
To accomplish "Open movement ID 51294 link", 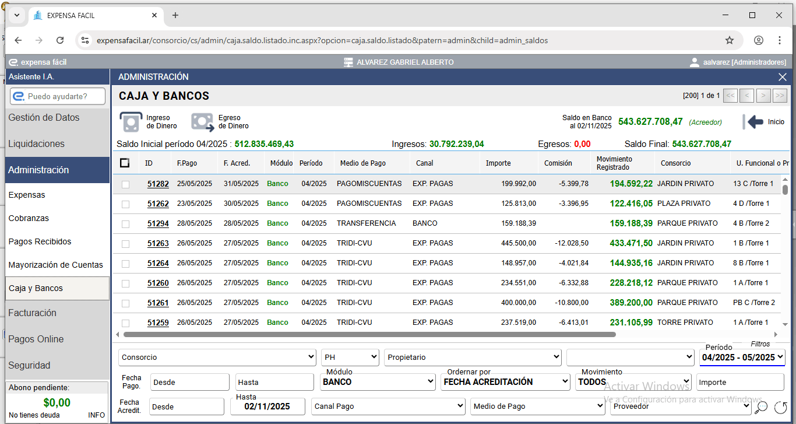I will [158, 223].
